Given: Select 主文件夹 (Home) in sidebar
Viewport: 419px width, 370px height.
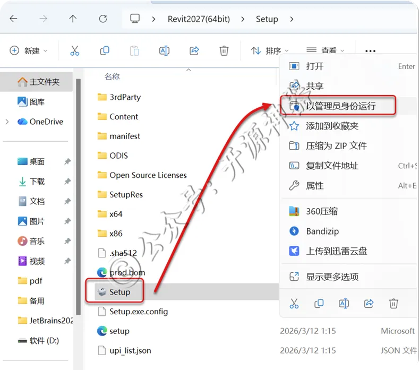Looking at the screenshot, I should click(37, 82).
